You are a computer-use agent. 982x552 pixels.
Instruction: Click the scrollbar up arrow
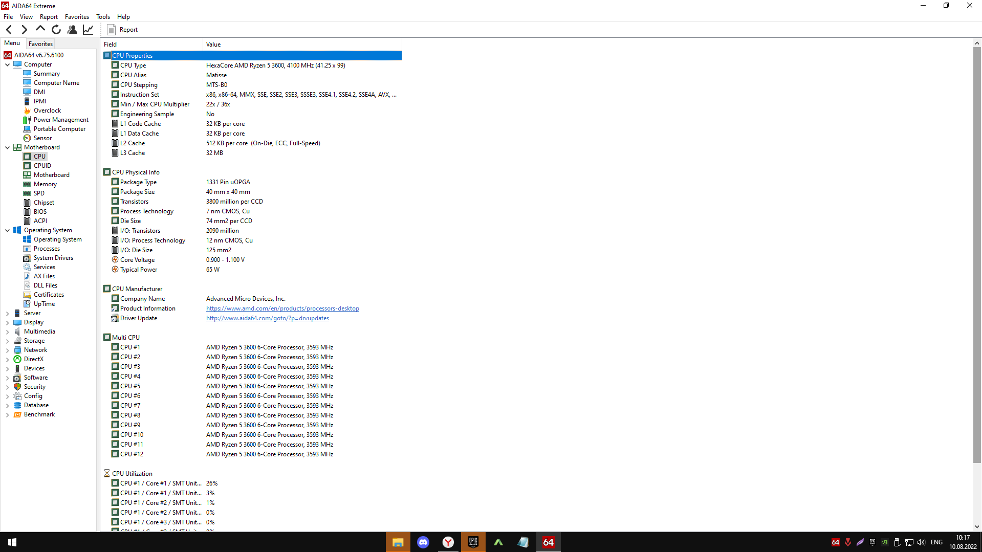point(977,43)
